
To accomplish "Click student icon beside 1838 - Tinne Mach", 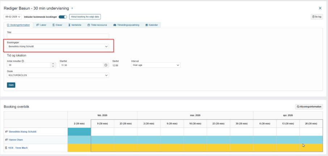I will (x=6, y=148).
